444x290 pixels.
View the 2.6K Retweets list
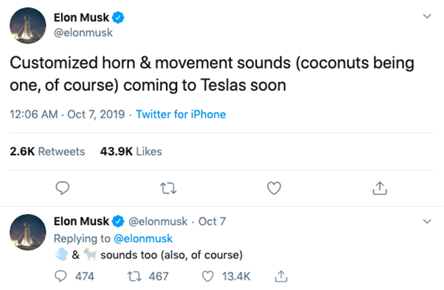(48, 151)
